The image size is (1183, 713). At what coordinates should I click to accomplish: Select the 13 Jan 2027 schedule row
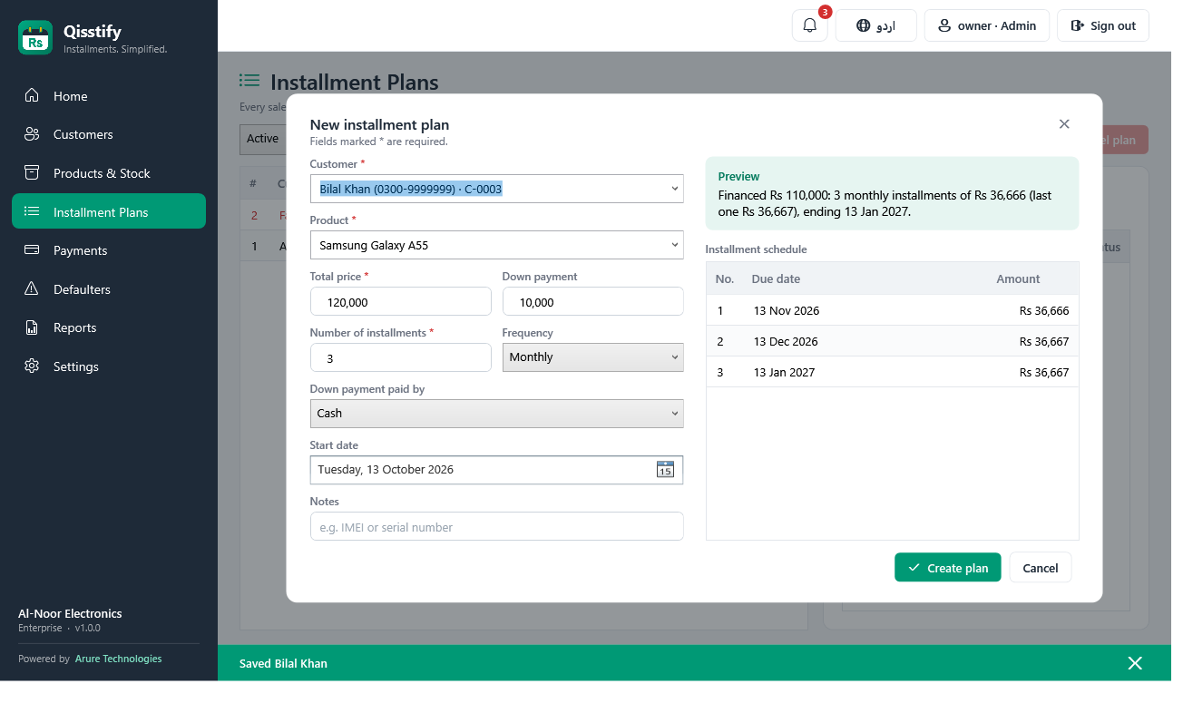point(893,372)
